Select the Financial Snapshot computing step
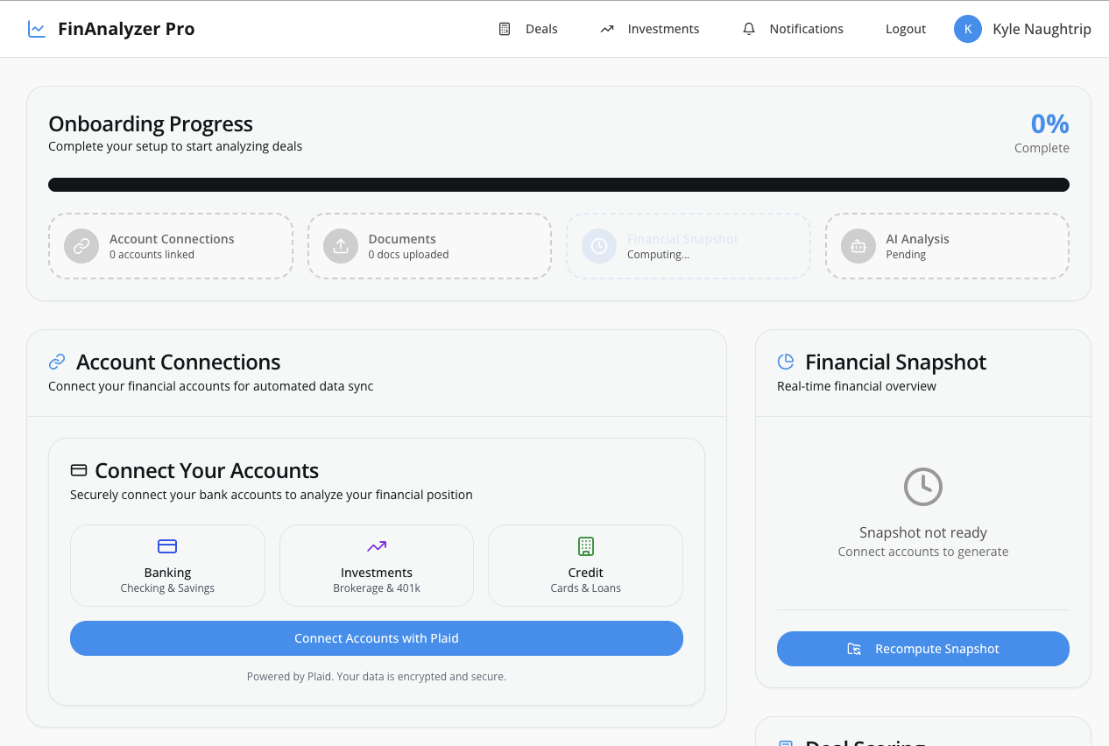The width and height of the screenshot is (1109, 746). click(688, 246)
